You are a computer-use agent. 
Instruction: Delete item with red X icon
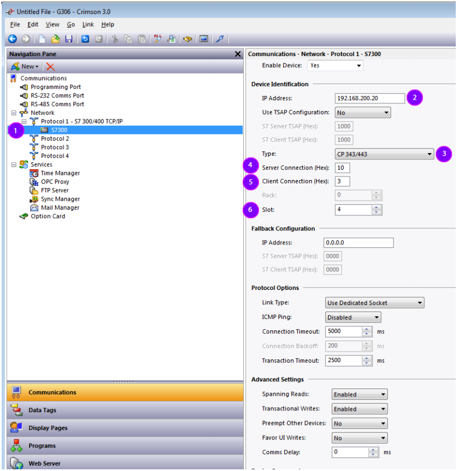(50, 67)
